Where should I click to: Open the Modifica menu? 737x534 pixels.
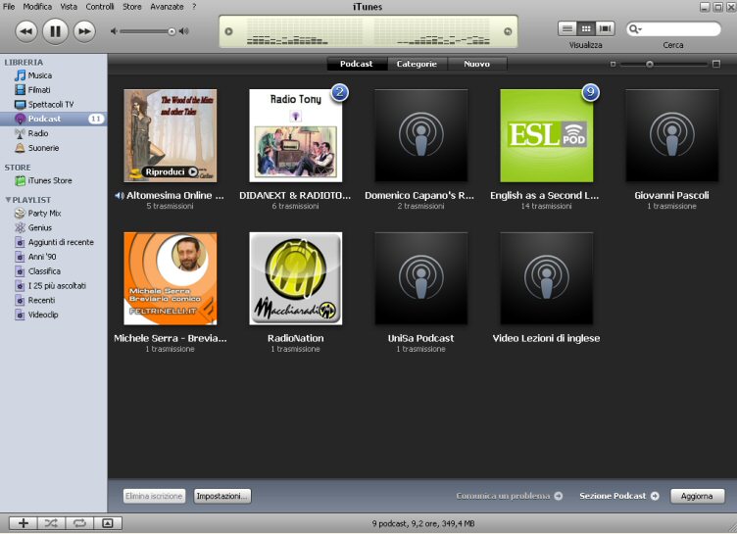(37, 7)
